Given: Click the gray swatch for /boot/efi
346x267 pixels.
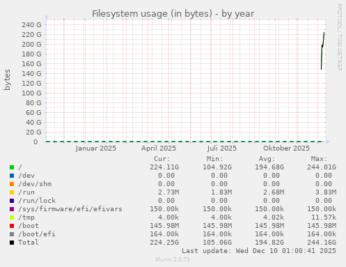Looking at the screenshot, I should (x=12, y=234).
